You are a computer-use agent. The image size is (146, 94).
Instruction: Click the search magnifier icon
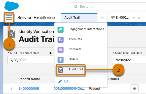[76, 7]
